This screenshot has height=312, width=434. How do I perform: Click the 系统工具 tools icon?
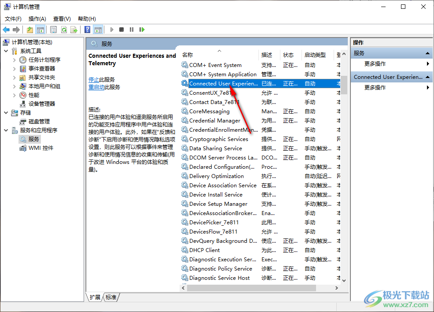click(15, 51)
